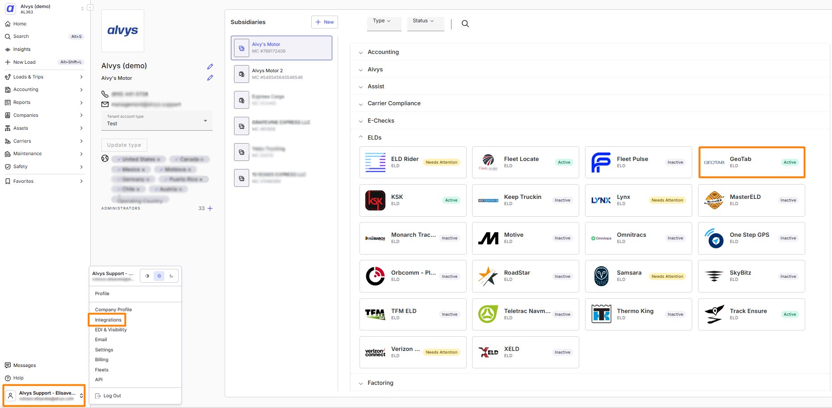Viewport: 832px width, 408px height.
Task: Click the integrations search magnifier icon
Action: [x=465, y=24]
